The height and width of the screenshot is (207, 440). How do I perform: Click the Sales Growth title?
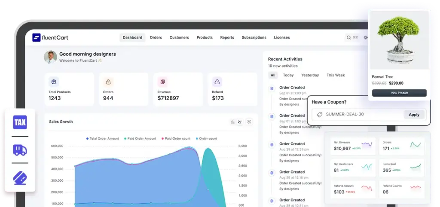(61, 122)
